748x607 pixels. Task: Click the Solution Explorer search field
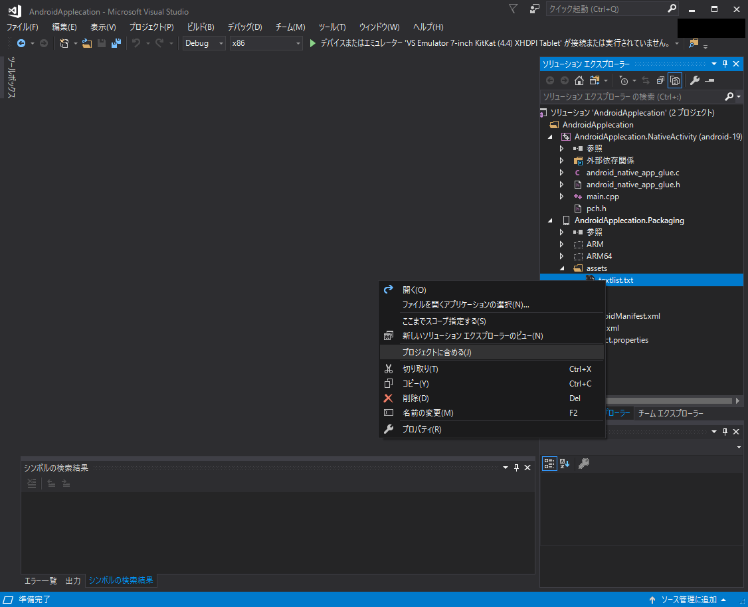click(x=631, y=97)
